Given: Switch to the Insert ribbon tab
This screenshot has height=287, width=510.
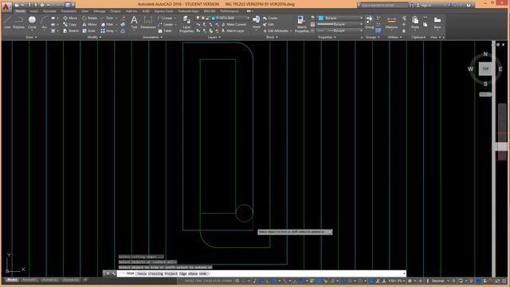Looking at the screenshot, I should pyautogui.click(x=33, y=11).
